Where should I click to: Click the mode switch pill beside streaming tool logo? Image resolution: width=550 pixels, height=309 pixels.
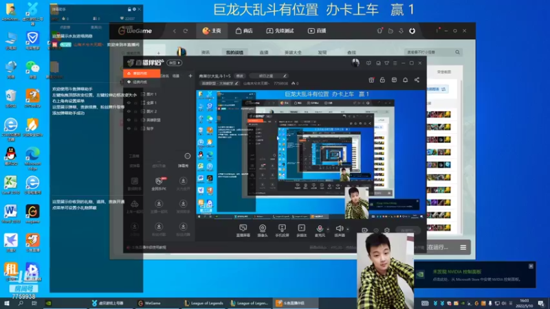pos(175,62)
